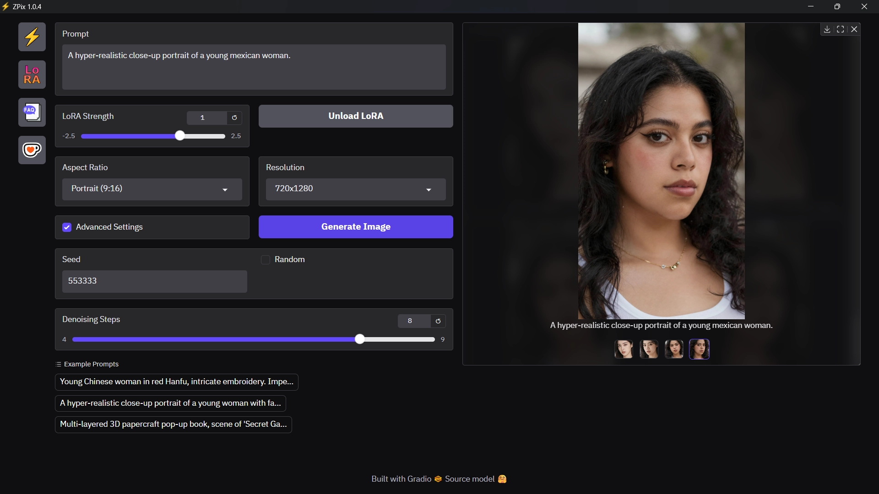The image size is (879, 494).
Task: Choose the 3D papercraft pop-up example prompt
Action: (x=173, y=424)
